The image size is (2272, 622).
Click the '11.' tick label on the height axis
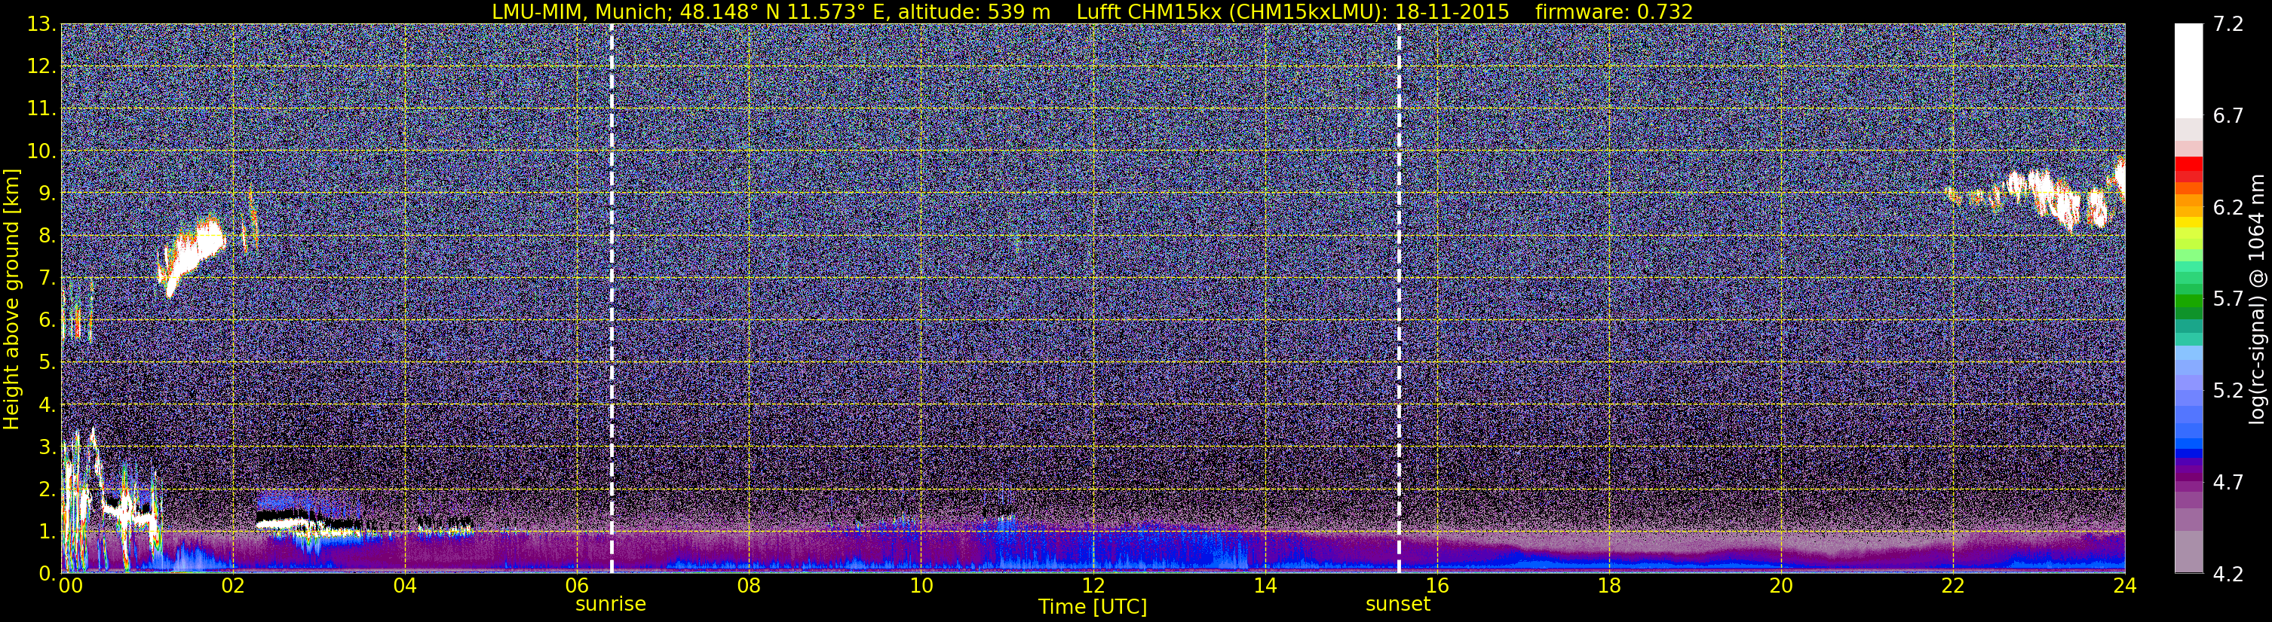click(x=41, y=108)
